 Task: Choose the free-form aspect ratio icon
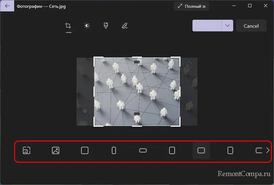click(x=27, y=150)
